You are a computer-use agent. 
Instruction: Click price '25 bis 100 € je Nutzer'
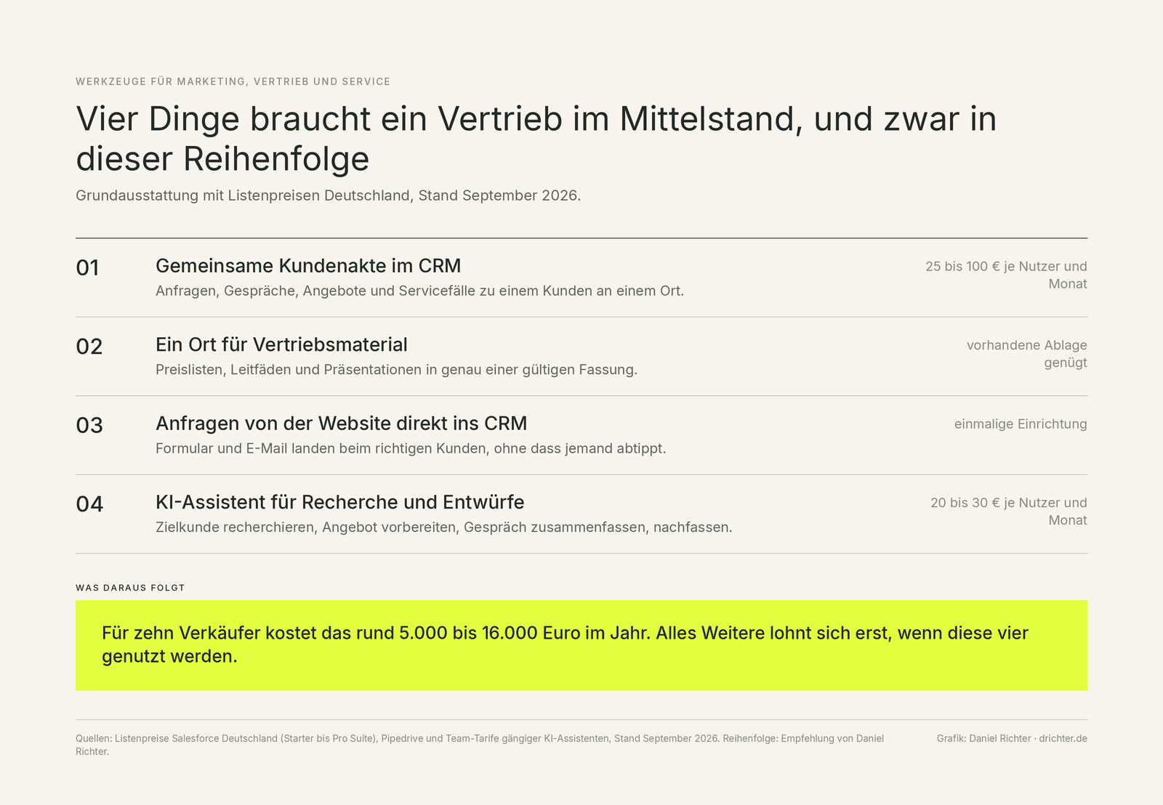click(1006, 275)
